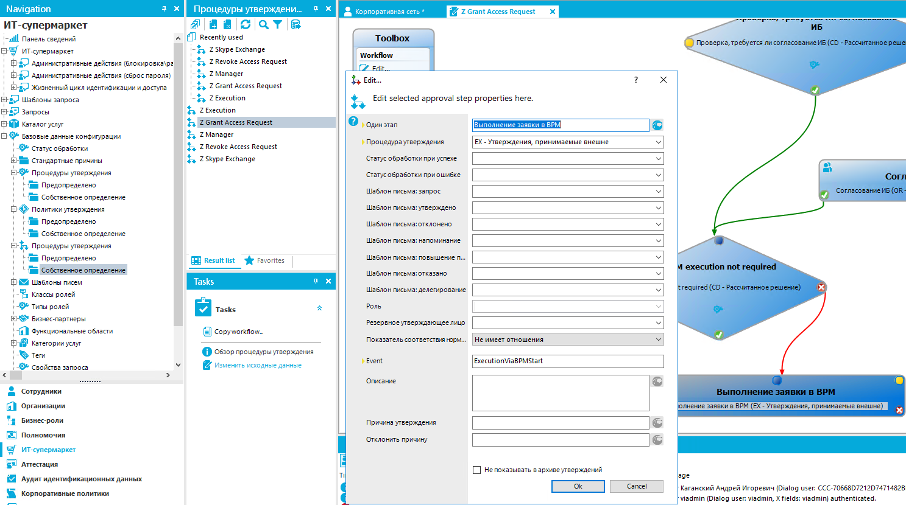Click the search magnifier icon in procedures toolbar
Screen dimensions: 906x505
click(263, 24)
